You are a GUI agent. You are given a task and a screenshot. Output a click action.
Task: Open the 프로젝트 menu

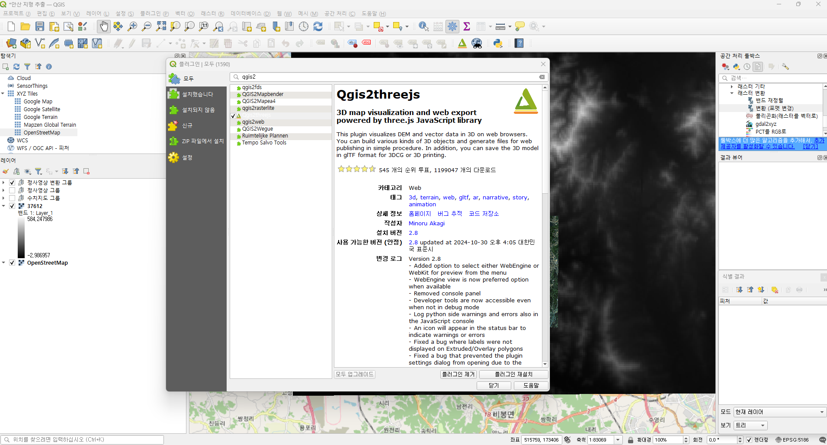coord(16,14)
